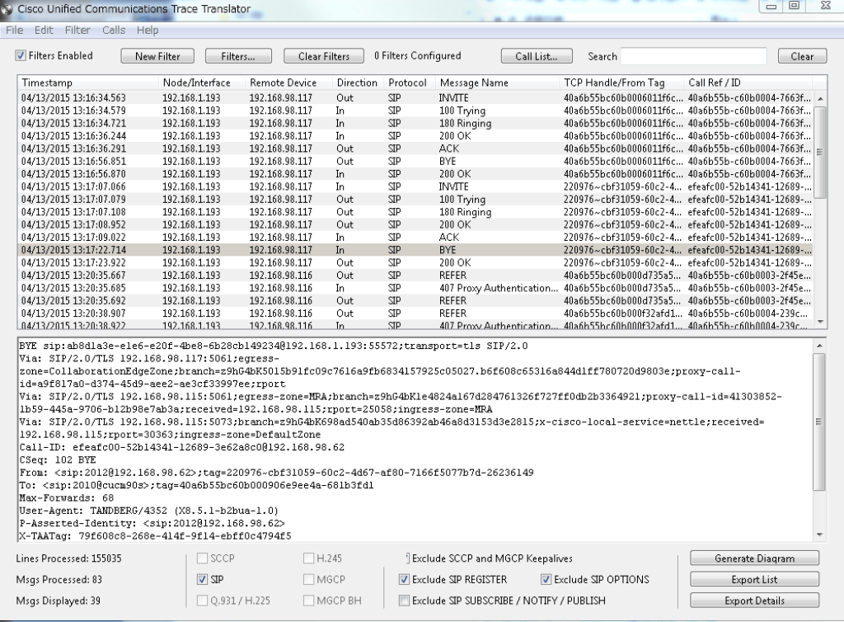Click the Clear Filters button
Screen dimensions: 844x622
click(x=323, y=56)
